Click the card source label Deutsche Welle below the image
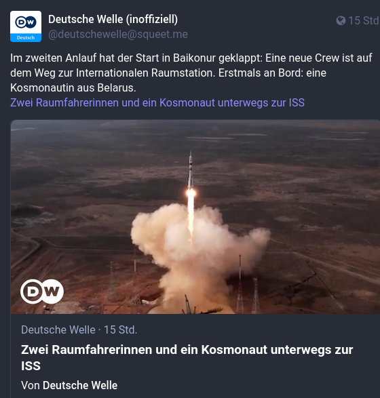 [58, 330]
